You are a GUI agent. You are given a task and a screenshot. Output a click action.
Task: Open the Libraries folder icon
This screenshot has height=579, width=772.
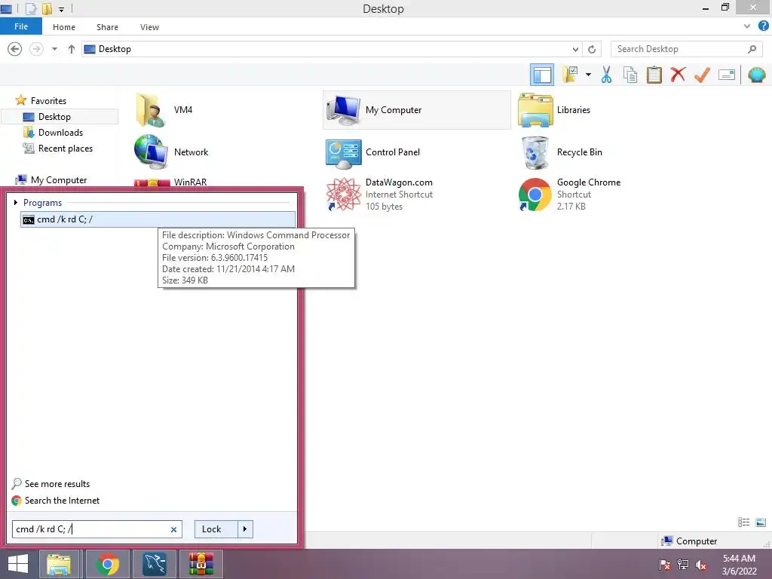[x=535, y=110]
